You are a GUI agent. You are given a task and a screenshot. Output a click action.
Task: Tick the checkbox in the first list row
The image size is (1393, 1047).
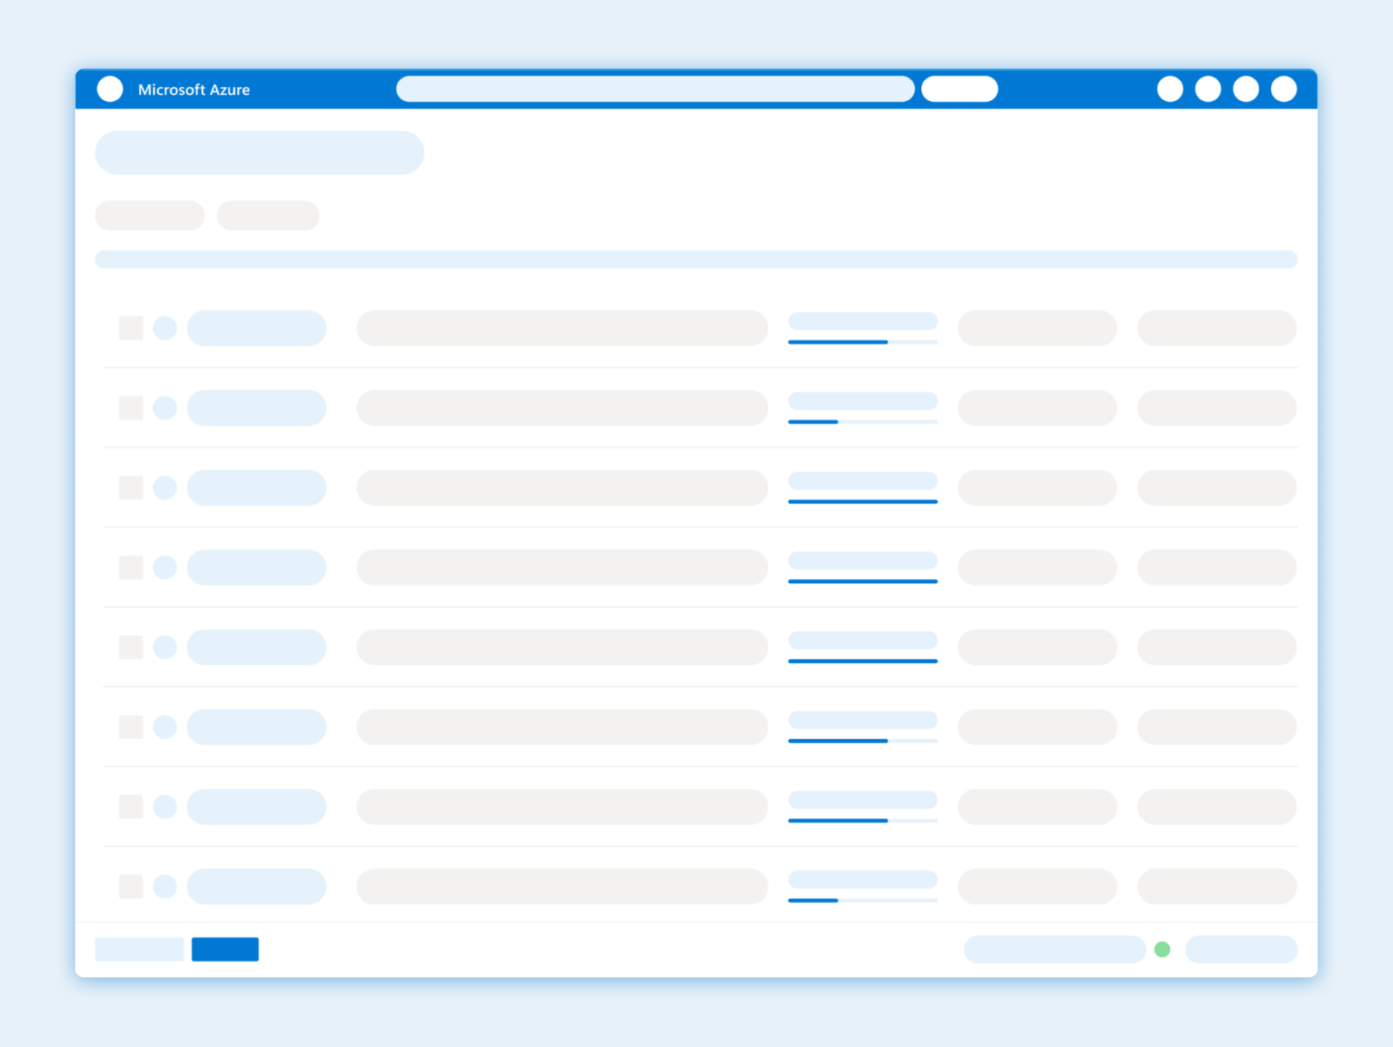(x=131, y=328)
